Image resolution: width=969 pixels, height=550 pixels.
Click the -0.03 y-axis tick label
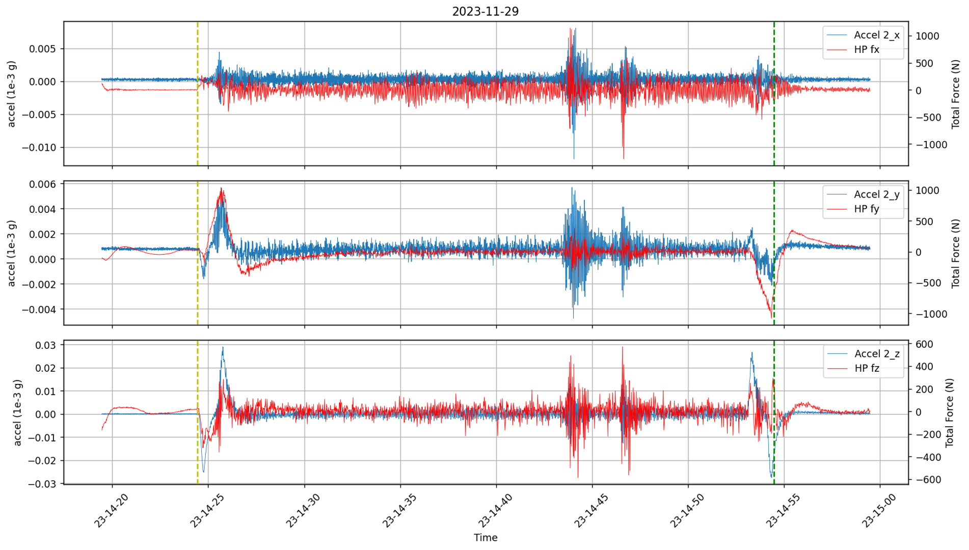pyautogui.click(x=41, y=483)
